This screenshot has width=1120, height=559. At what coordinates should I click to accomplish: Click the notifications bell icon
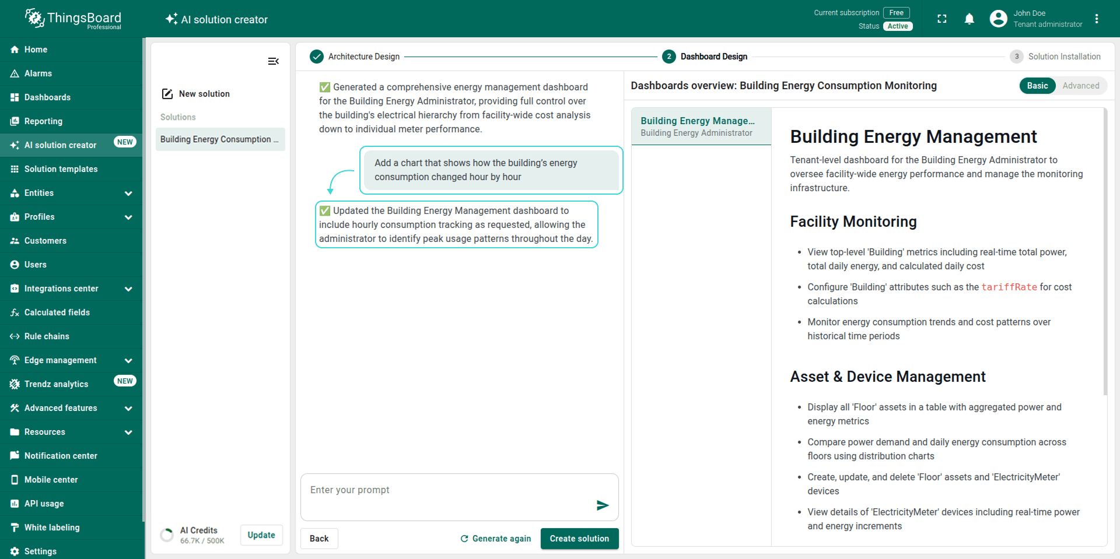point(969,19)
